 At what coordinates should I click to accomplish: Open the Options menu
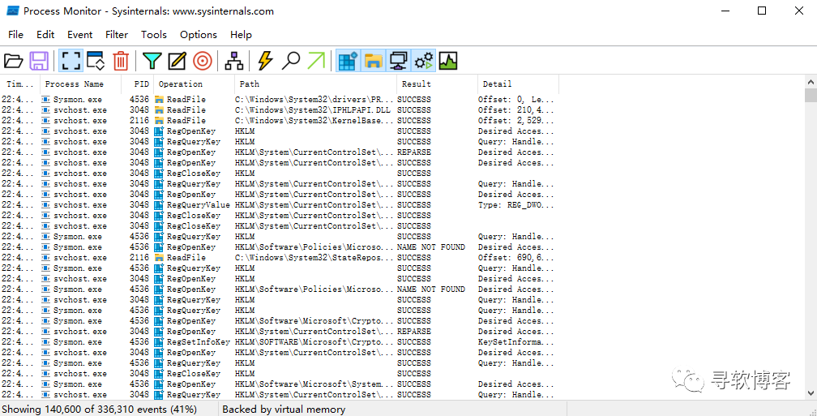[199, 35]
